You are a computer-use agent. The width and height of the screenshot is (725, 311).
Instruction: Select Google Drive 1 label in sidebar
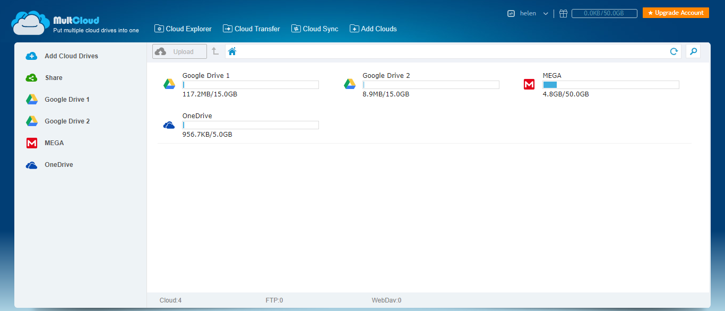click(67, 100)
